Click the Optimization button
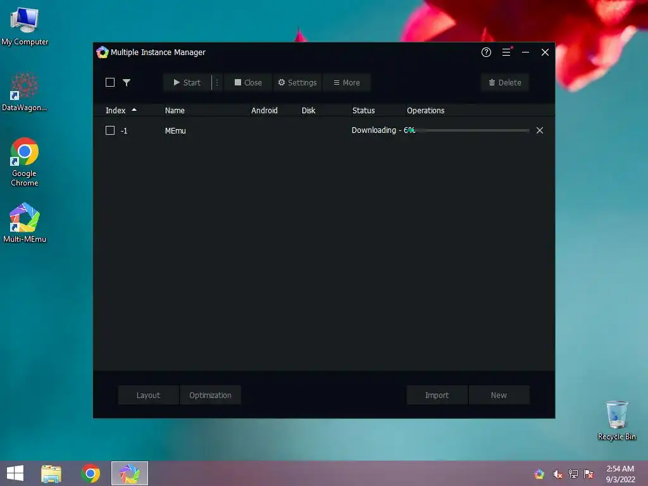The image size is (648, 486). coord(210,395)
